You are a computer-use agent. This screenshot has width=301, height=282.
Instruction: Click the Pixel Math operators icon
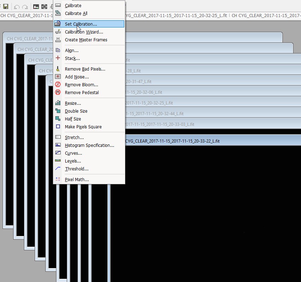point(58,179)
